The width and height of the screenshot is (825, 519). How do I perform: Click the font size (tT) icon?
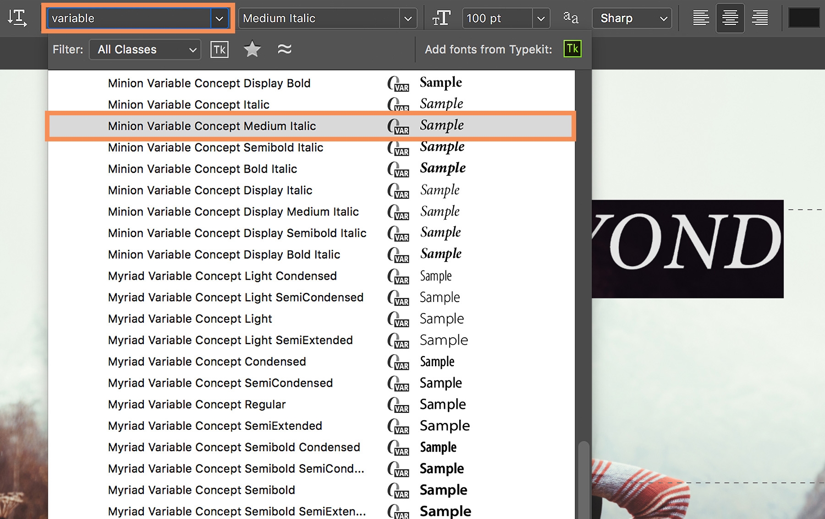441,18
